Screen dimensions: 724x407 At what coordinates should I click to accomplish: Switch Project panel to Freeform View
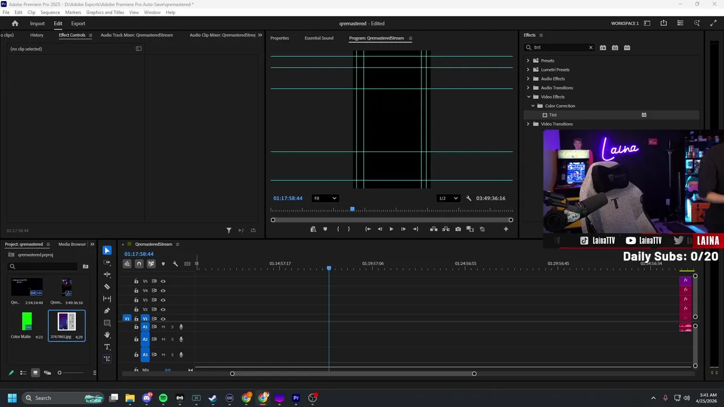coord(47,373)
